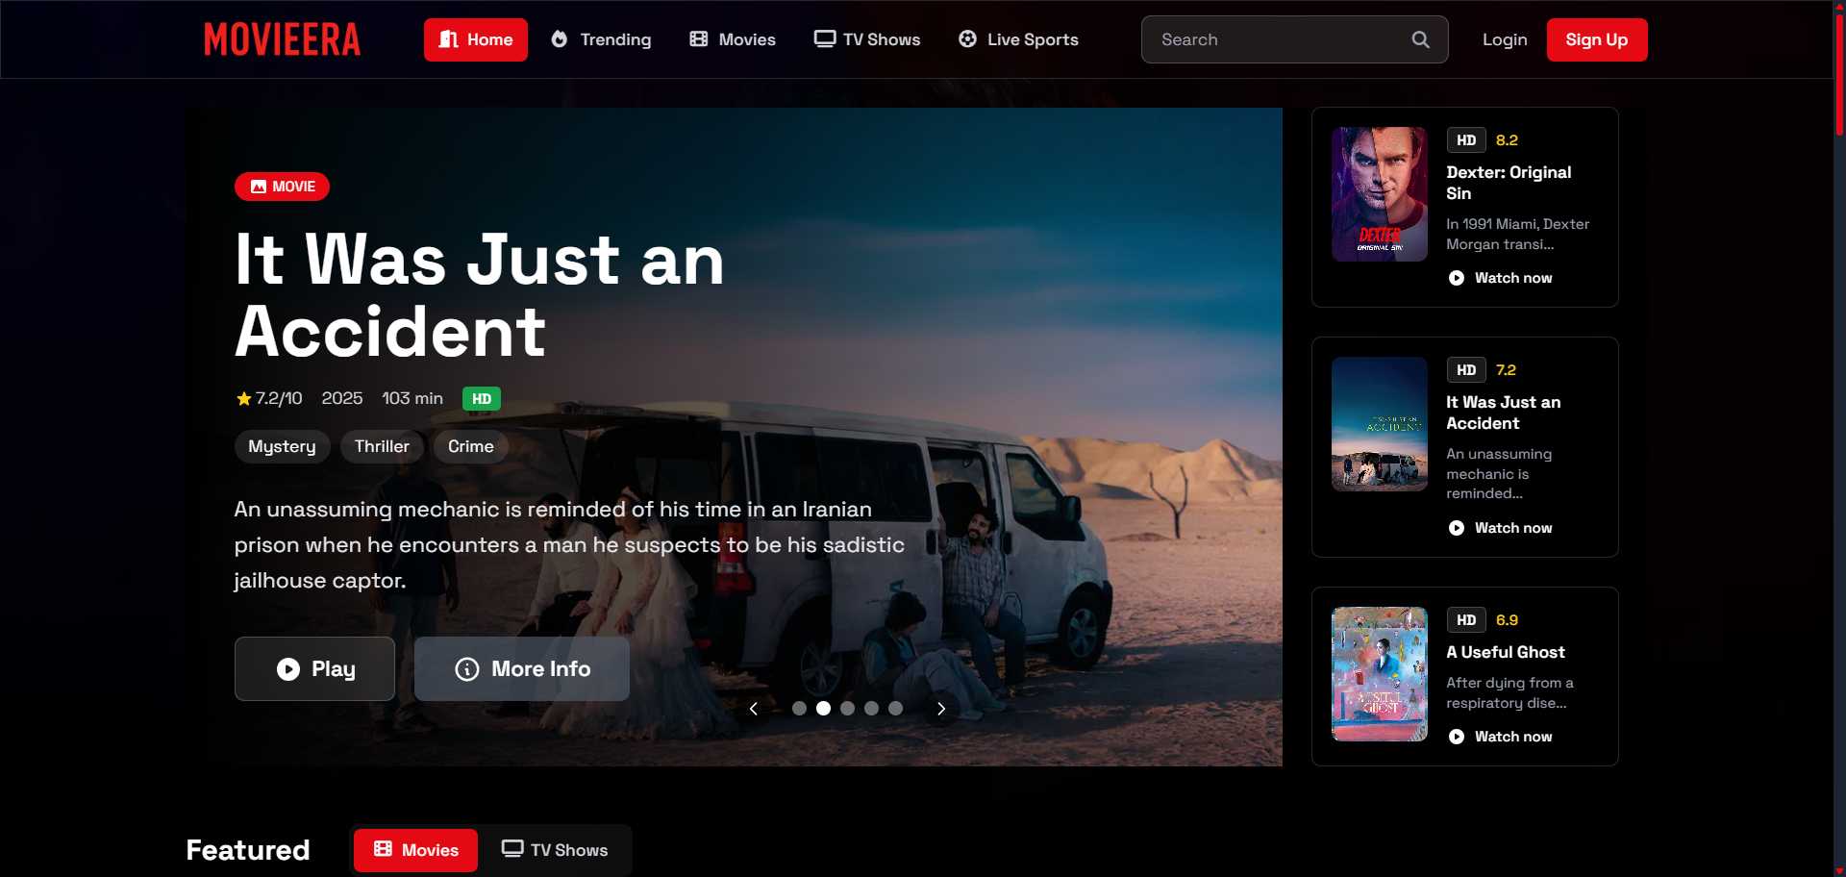Select the first carousel slide dot

point(799,709)
